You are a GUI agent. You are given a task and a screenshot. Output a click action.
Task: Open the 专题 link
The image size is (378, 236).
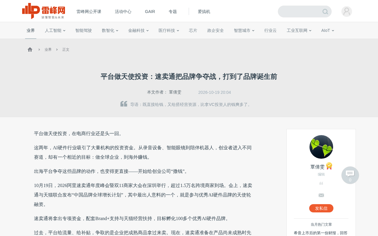click(173, 12)
